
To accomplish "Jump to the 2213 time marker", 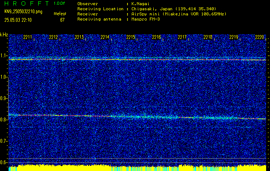I will [x=79, y=37].
